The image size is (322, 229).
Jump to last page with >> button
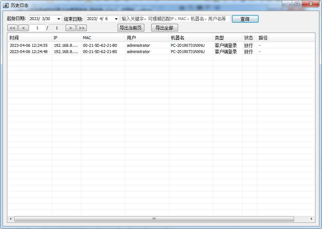[x=82, y=28]
